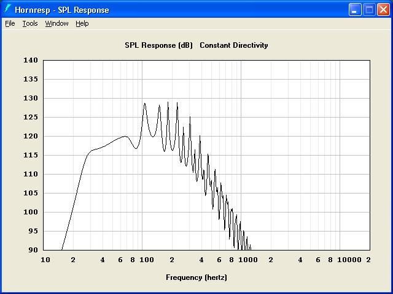Click the 105 dB axis label
This screenshot has width=393, height=294.
click(x=31, y=193)
